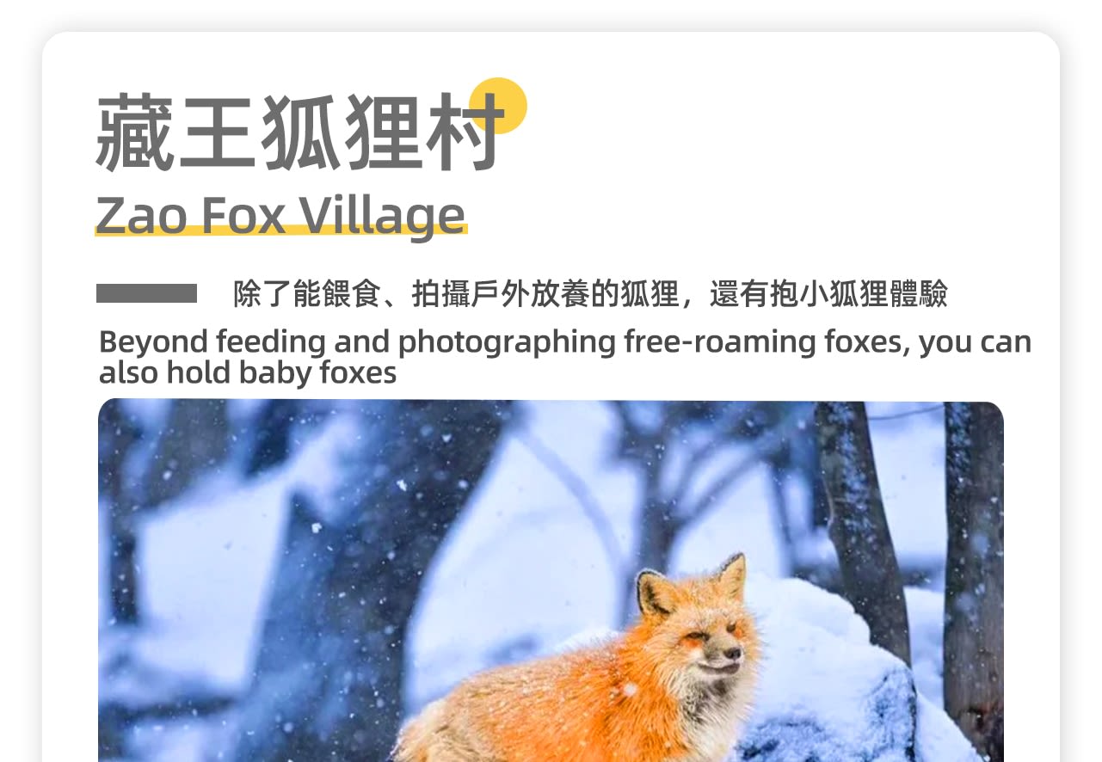Screen dimensions: 1102x762
Task: Click the yellow underline under Zao Fox Village
Action: (280, 230)
